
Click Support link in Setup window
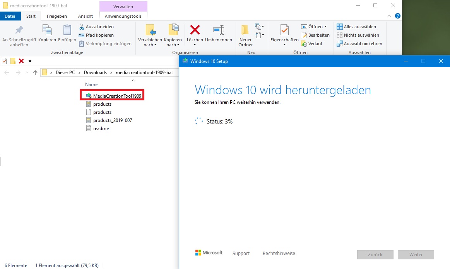241,254
